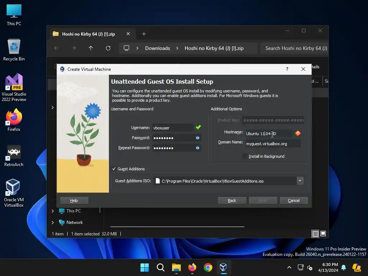Screen dimensions: 368x276
Task: Click the Repeat Password field
Action: pyautogui.click(x=176, y=148)
